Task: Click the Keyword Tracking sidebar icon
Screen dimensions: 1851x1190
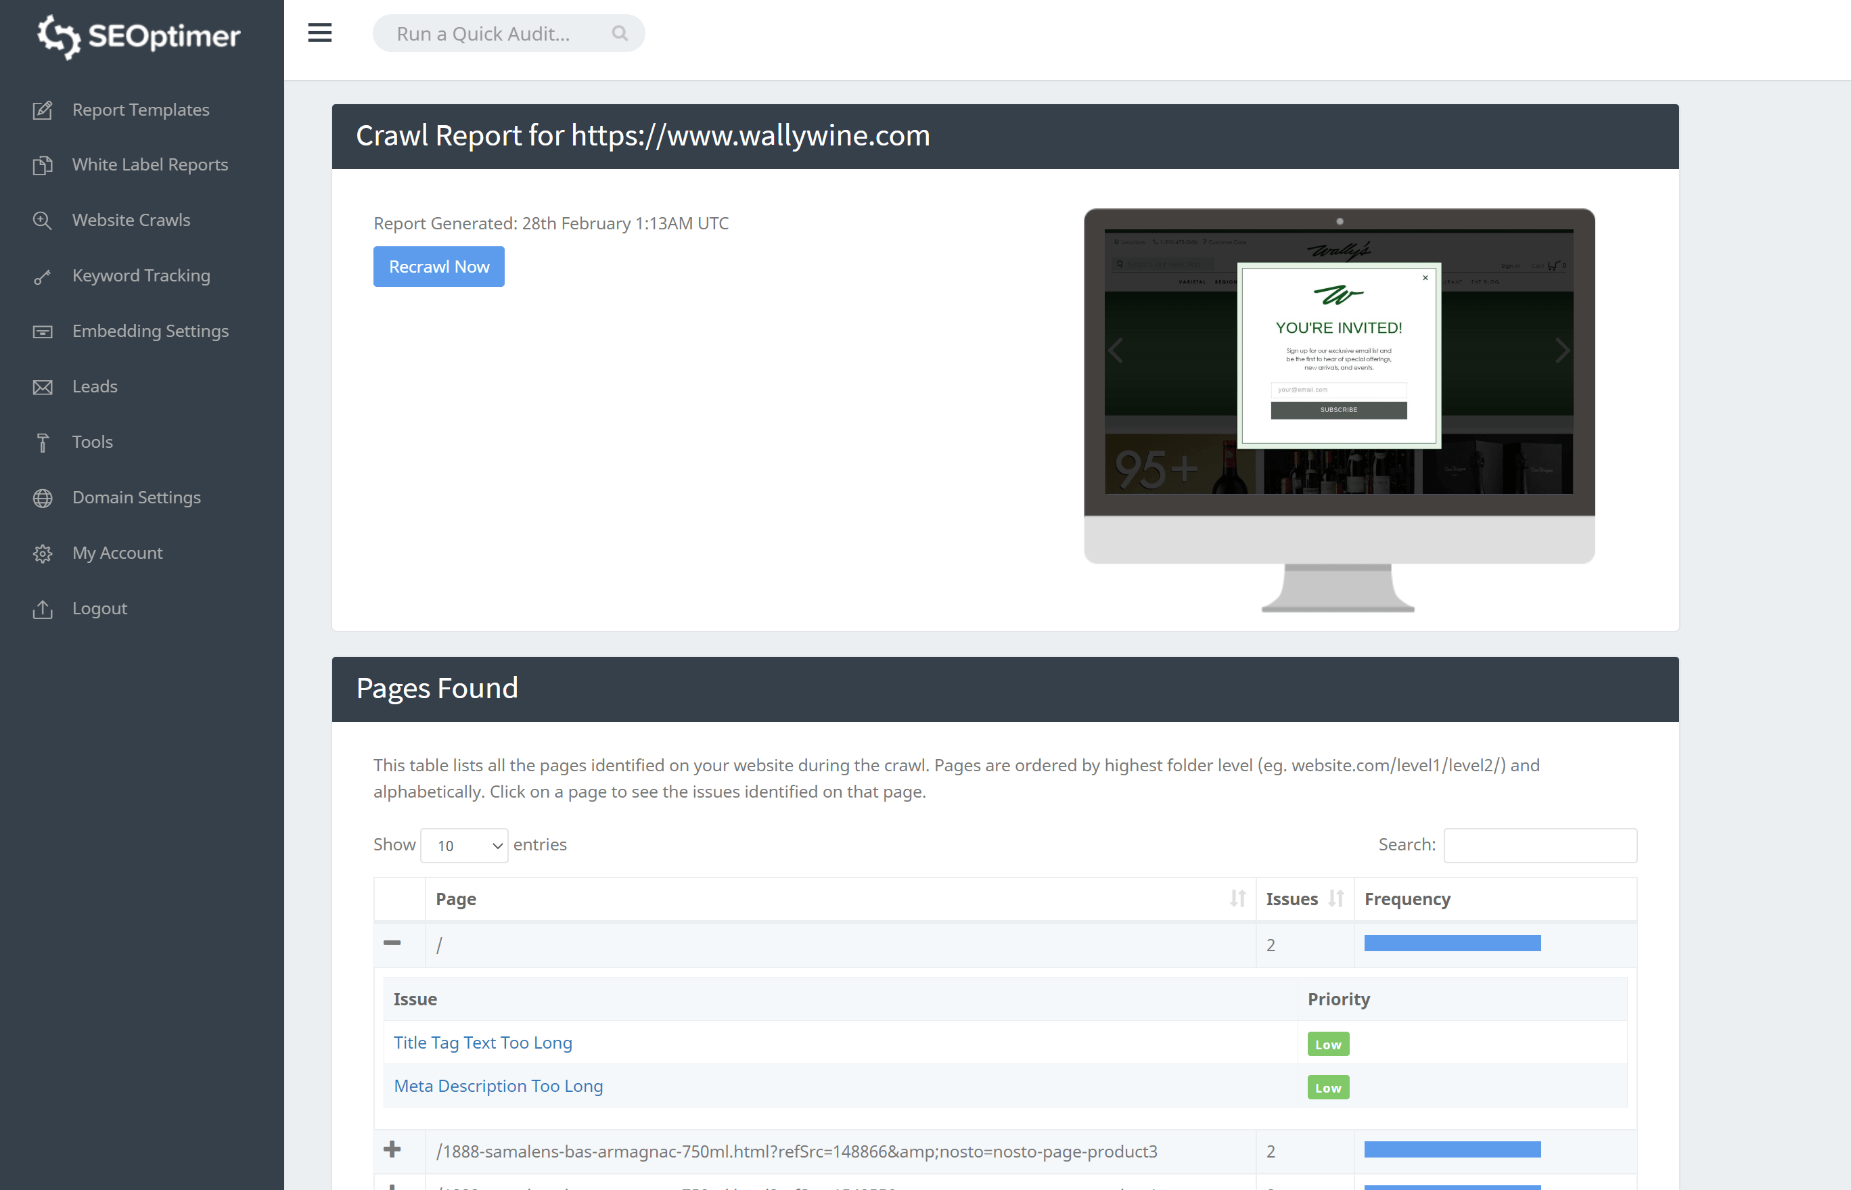Action: click(x=42, y=275)
